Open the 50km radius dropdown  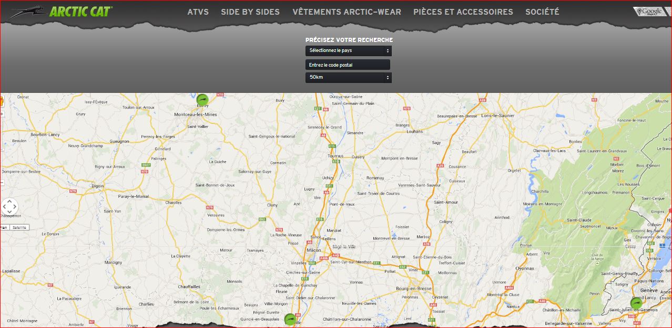point(349,78)
